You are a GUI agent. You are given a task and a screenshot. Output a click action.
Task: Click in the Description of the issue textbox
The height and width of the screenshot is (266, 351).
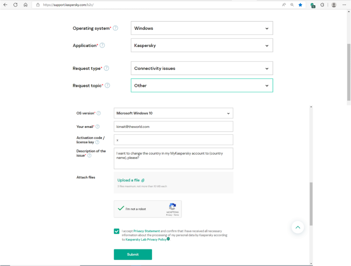coord(173,159)
